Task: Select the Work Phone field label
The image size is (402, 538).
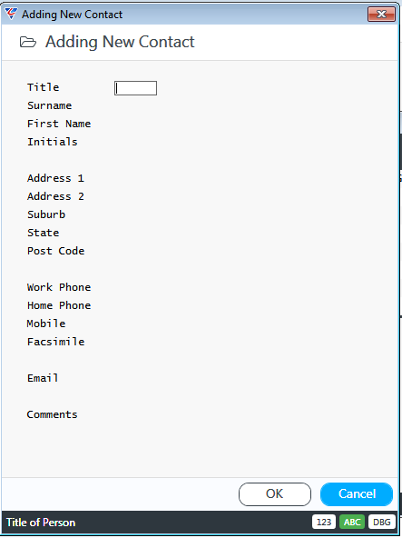Action: (59, 287)
